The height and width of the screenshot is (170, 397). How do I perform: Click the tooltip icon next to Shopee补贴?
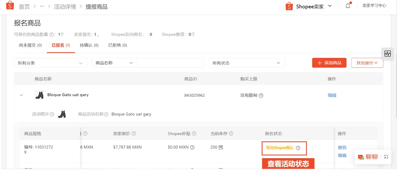195,133
